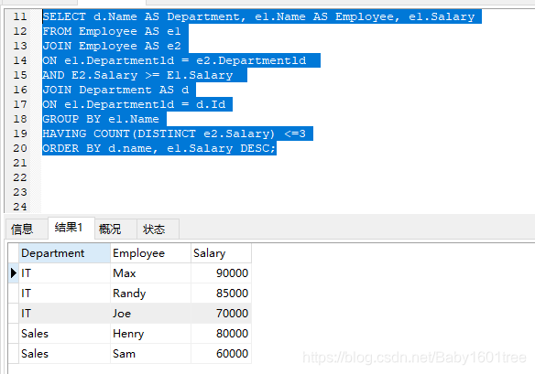Click the Department column header

tap(64, 253)
